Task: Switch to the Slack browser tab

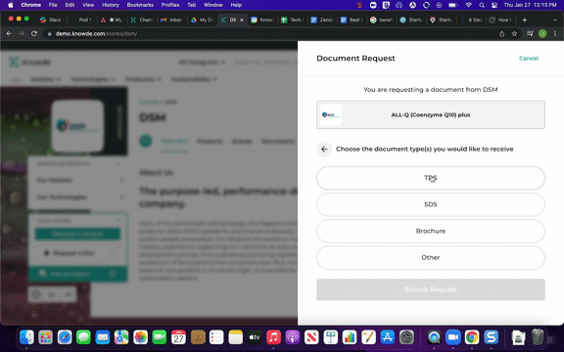Action: pos(51,20)
